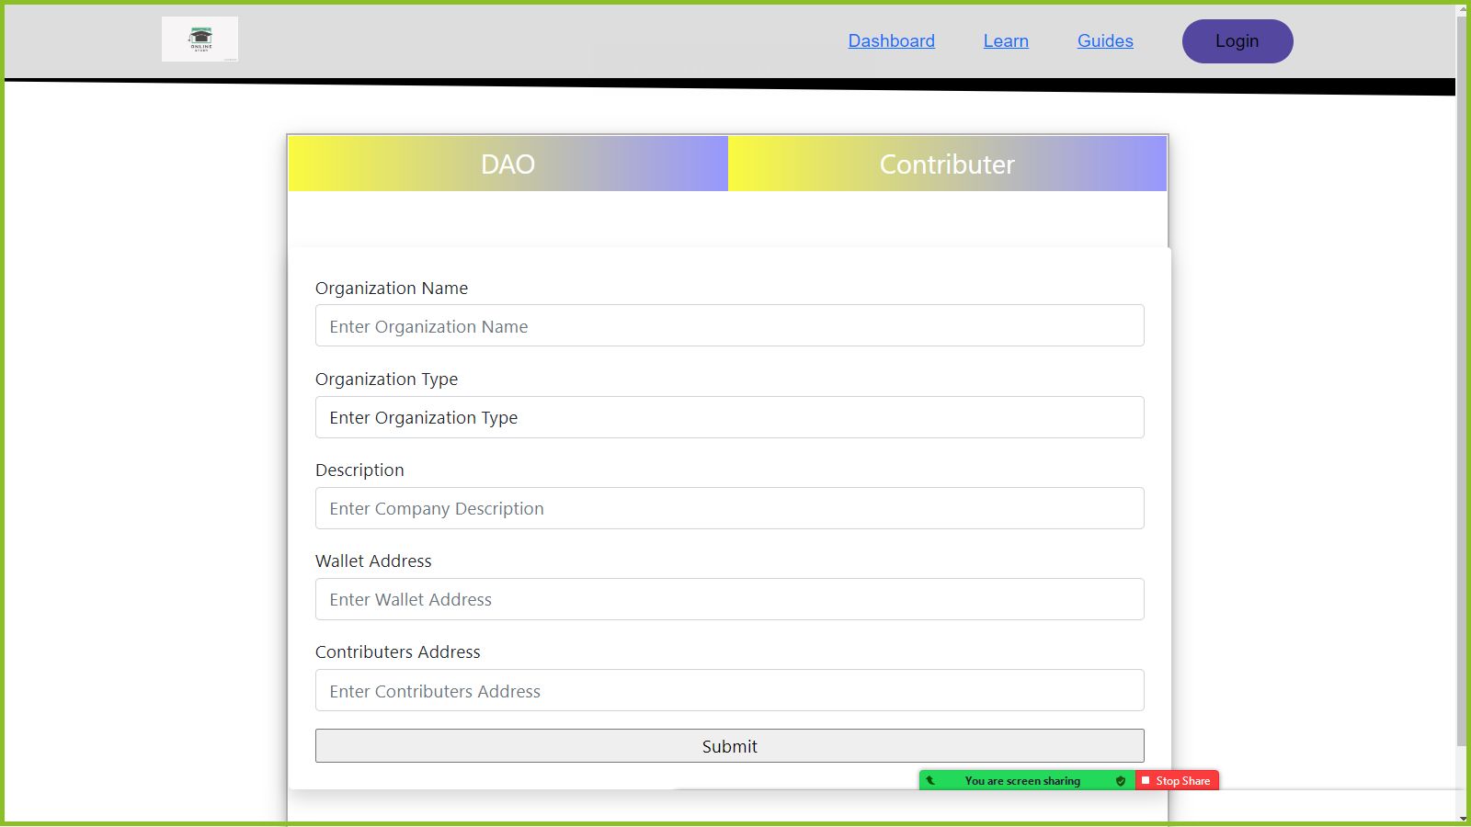Click the Contributers Address input field
The width and height of the screenshot is (1471, 827).
click(x=730, y=690)
